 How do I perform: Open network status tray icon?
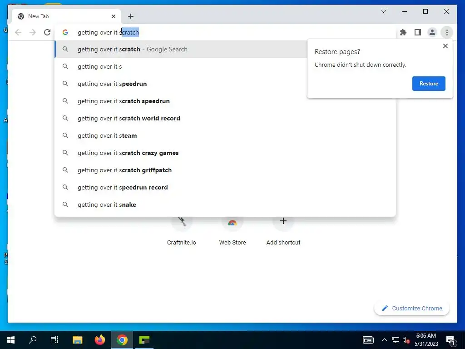tap(396, 340)
